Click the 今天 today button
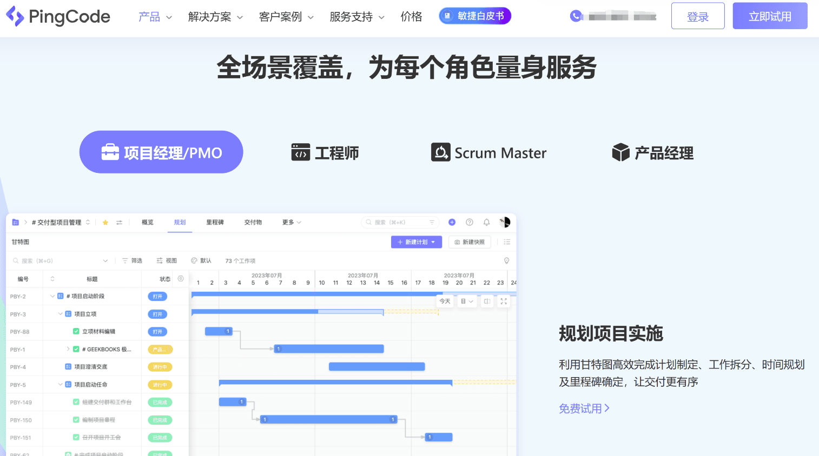Image resolution: width=819 pixels, height=456 pixels. pos(445,301)
